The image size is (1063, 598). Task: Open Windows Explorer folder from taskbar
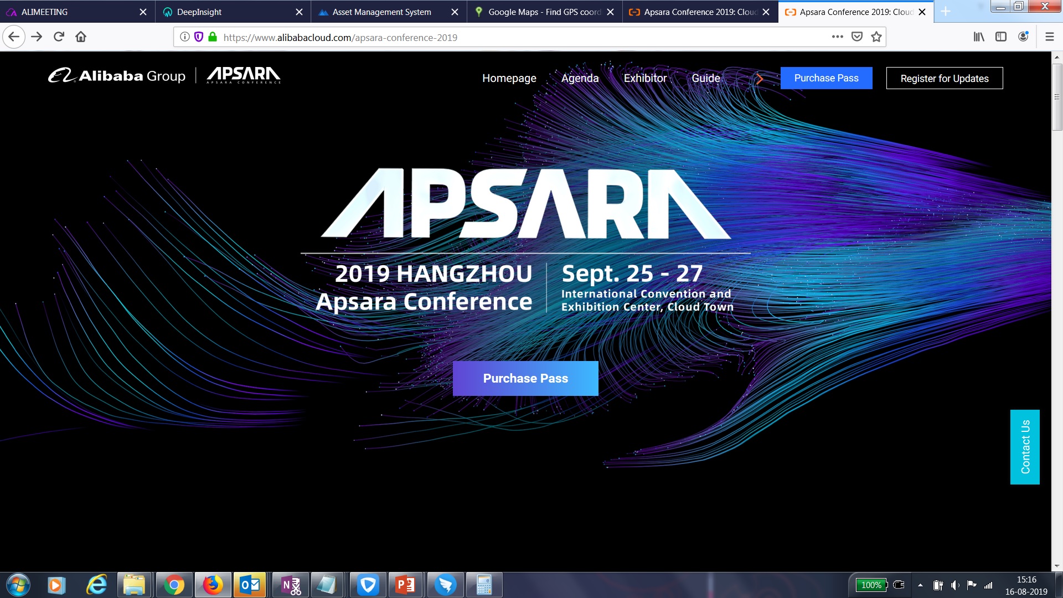[134, 585]
